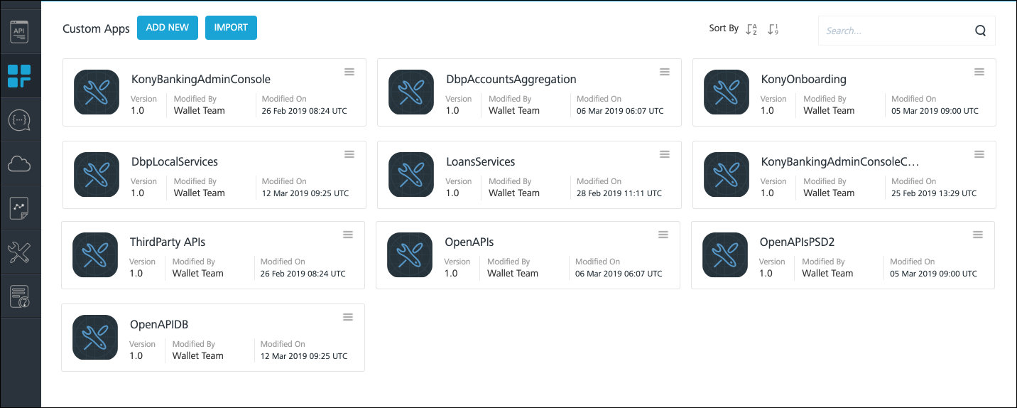
Task: Open the OpenAPIDB app title
Action: (x=159, y=325)
